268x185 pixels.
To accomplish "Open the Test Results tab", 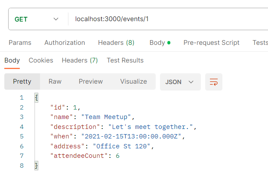I will pos(125,60).
